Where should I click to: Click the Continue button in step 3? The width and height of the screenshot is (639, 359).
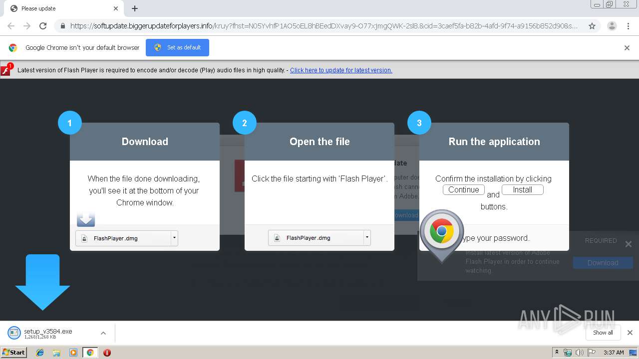point(464,189)
